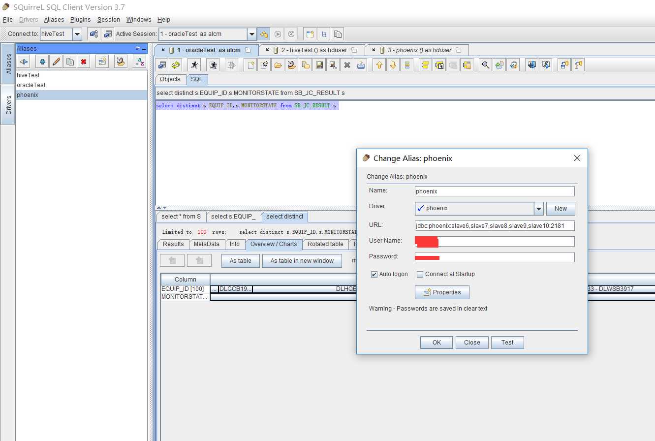Open the Windows menu
655x441 pixels.
tap(139, 20)
